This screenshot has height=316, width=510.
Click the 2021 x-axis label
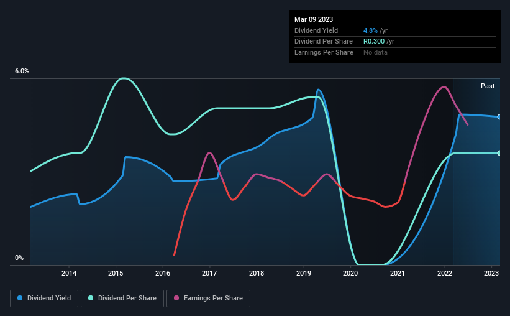[x=398, y=273]
